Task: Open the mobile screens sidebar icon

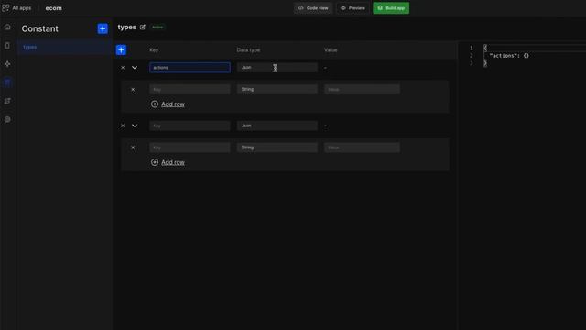Action: pyautogui.click(x=7, y=46)
